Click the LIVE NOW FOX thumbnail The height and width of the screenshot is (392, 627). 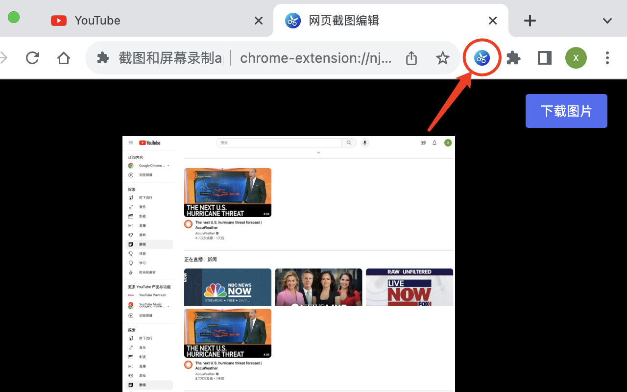click(410, 287)
